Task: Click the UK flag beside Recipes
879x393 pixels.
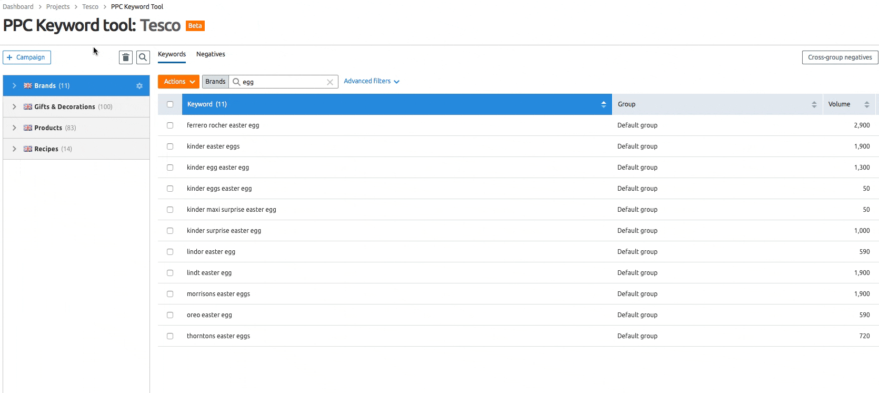Action: coord(28,149)
